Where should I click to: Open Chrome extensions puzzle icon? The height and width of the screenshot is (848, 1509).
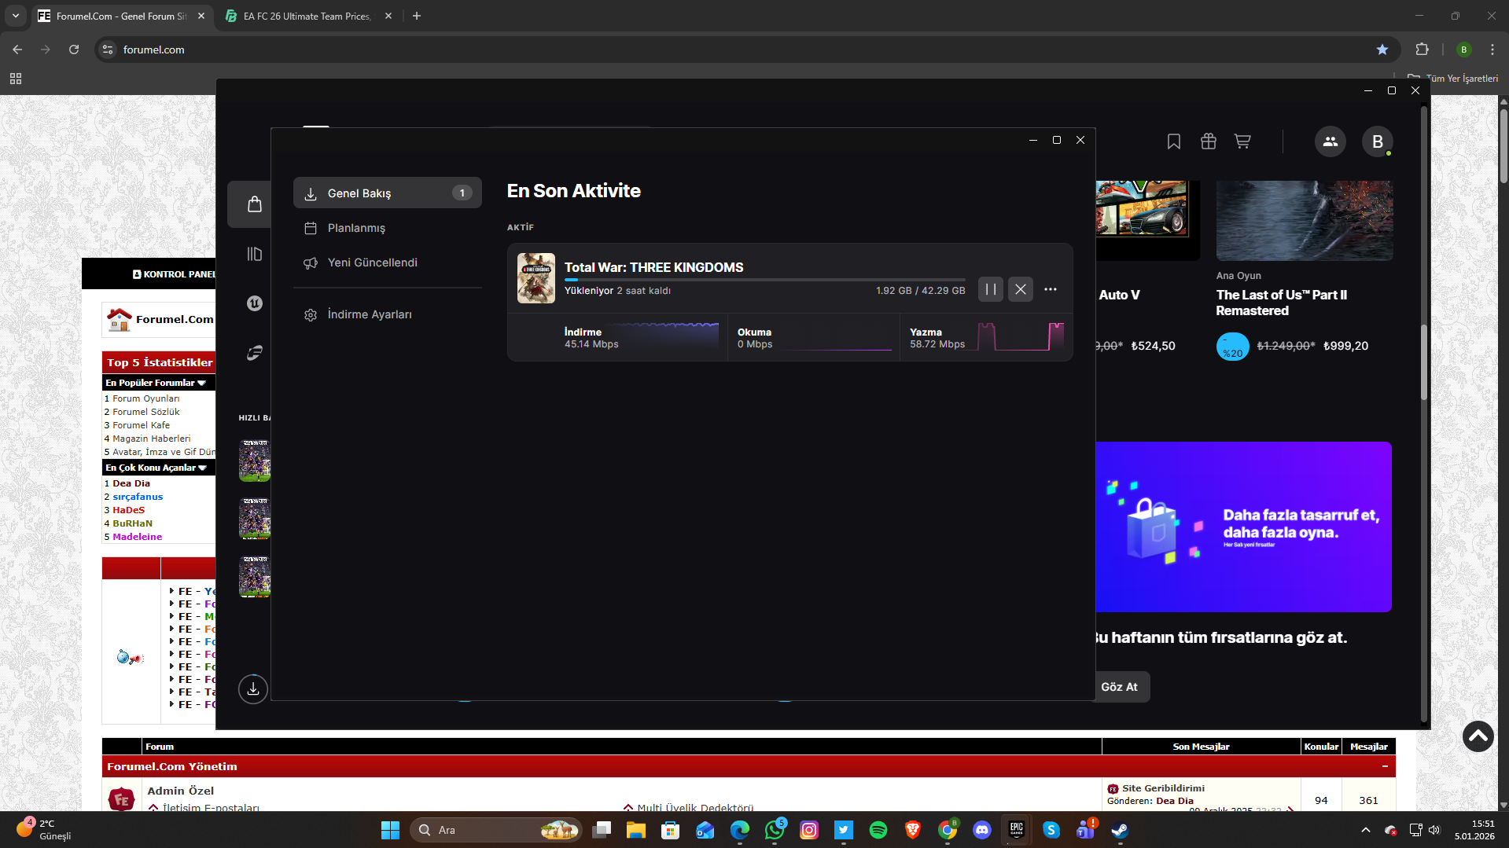click(x=1422, y=50)
